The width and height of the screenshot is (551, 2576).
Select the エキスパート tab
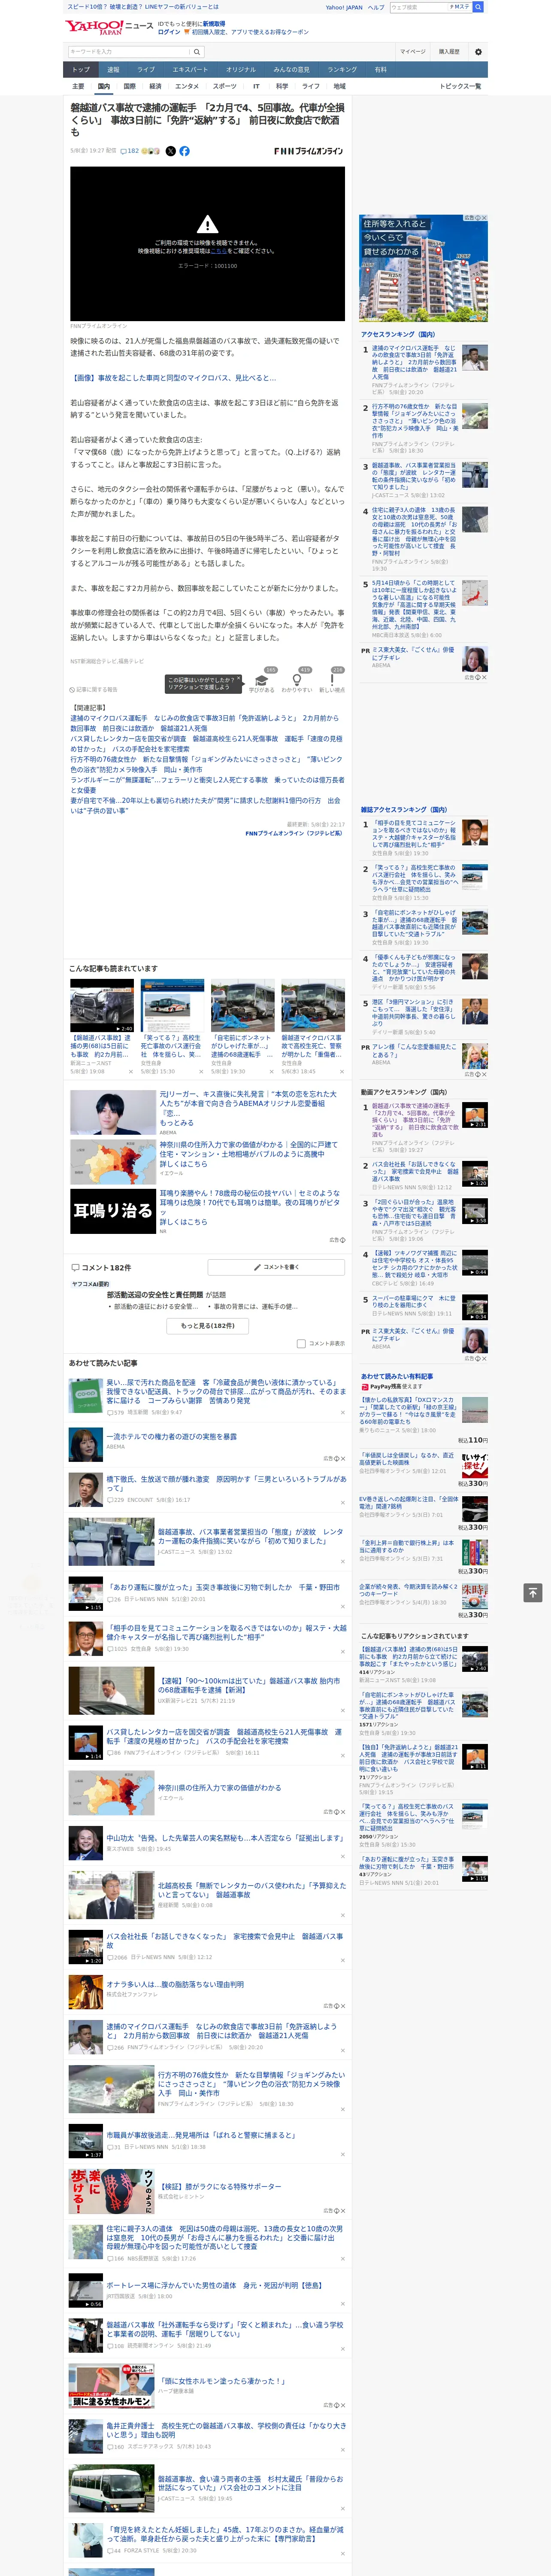190,70
